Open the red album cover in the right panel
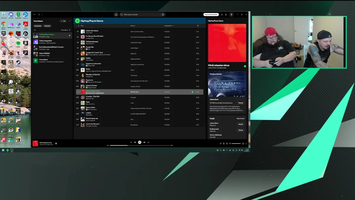The image size is (355, 200). [227, 43]
